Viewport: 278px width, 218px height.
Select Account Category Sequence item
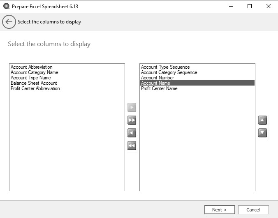pos(169,72)
